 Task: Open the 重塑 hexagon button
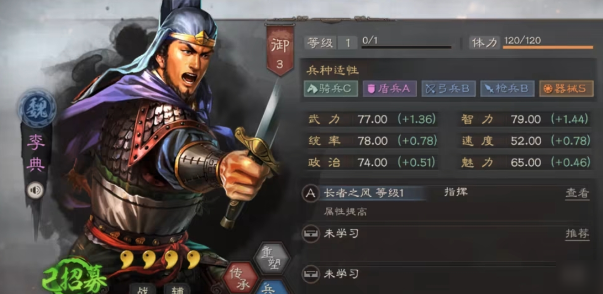pyautogui.click(x=271, y=259)
